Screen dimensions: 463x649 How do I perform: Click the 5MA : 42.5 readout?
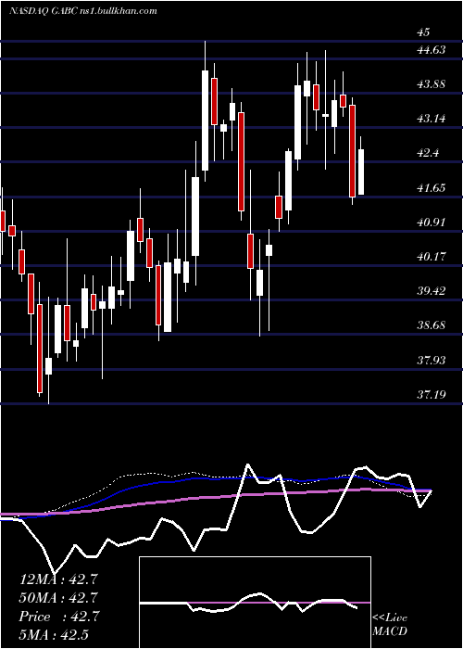pos(55,634)
